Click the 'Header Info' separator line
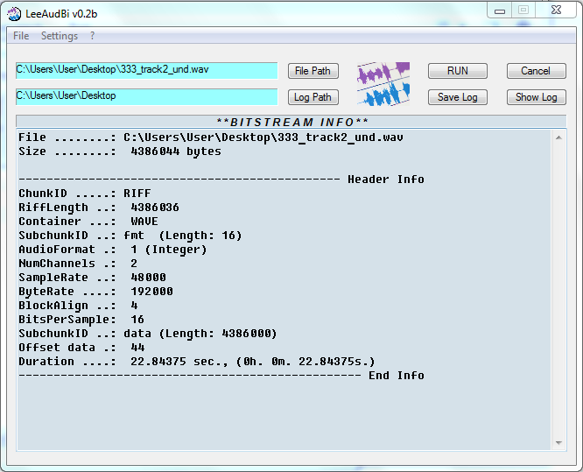 pyautogui.click(x=221, y=180)
